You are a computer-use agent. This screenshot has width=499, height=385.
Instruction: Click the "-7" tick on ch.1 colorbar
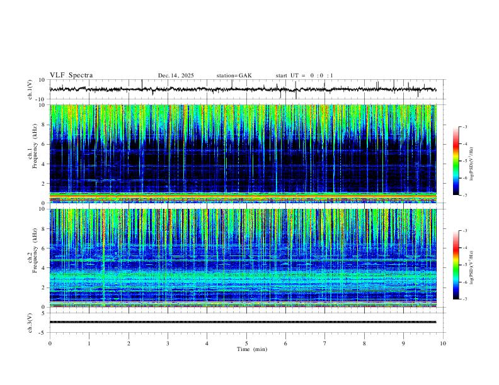tap(464, 195)
